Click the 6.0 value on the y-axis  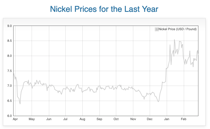(x=9, y=116)
